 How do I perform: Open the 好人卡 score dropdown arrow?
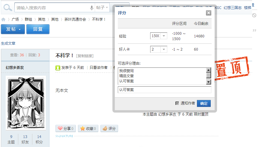164,49
